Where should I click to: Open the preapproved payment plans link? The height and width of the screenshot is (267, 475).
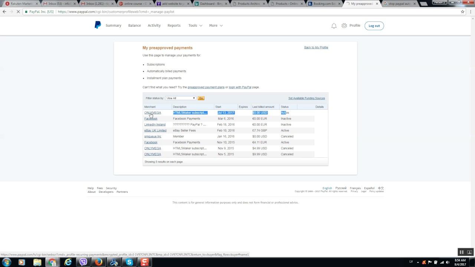tap(206, 87)
